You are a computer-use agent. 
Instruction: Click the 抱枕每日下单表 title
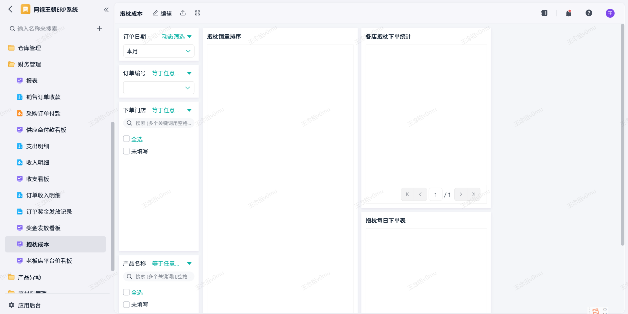(x=386, y=221)
